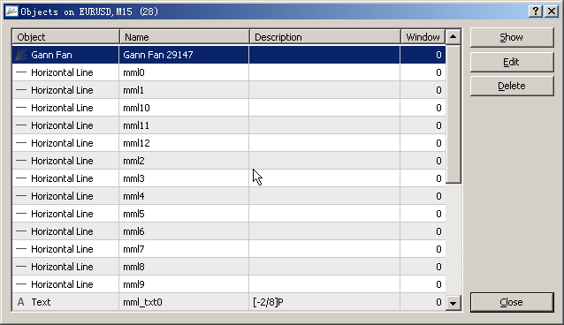Screen dimensions: 564x325
Task: Sort by the Window column header
Action: pos(423,37)
